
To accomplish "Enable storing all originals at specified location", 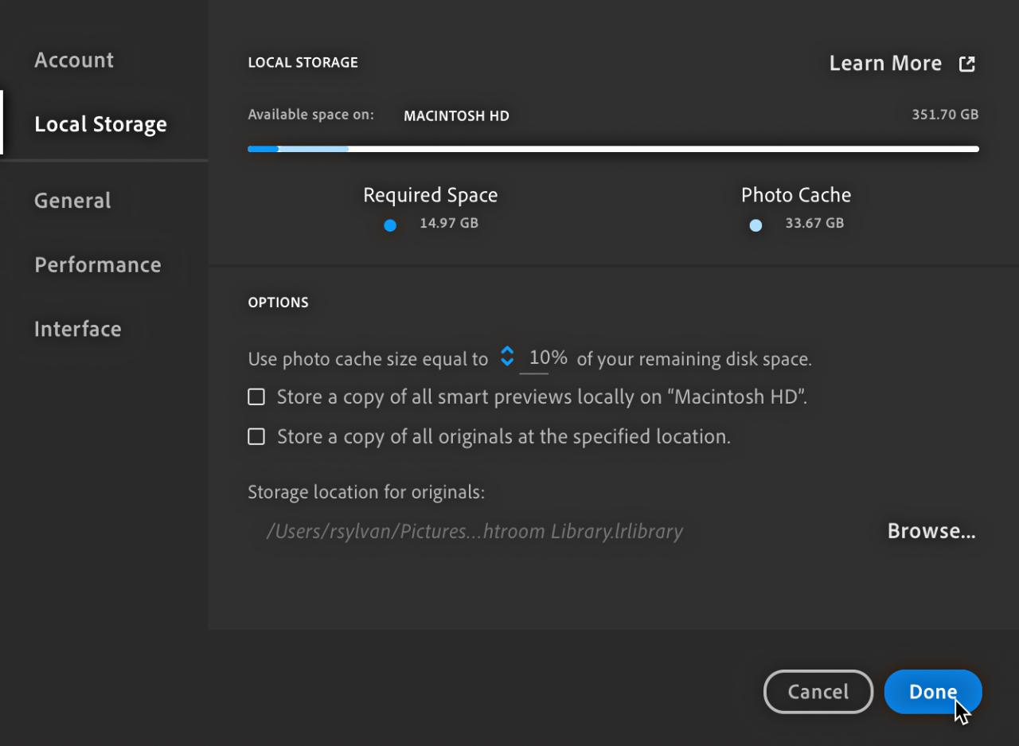I will click(256, 436).
